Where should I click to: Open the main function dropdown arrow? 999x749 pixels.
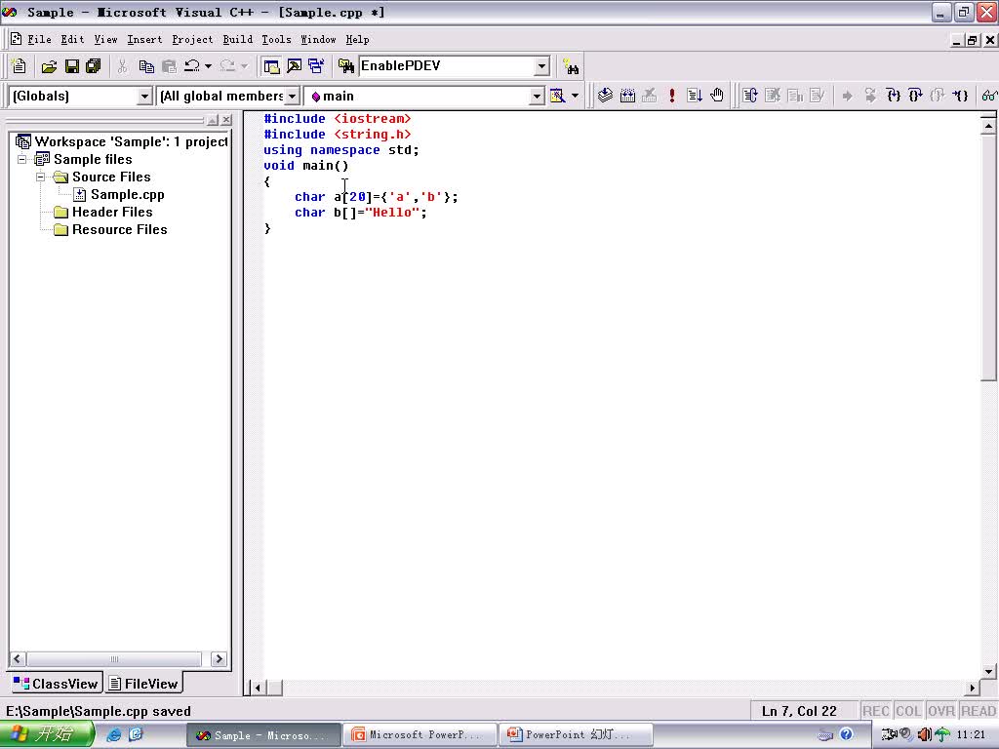click(538, 97)
